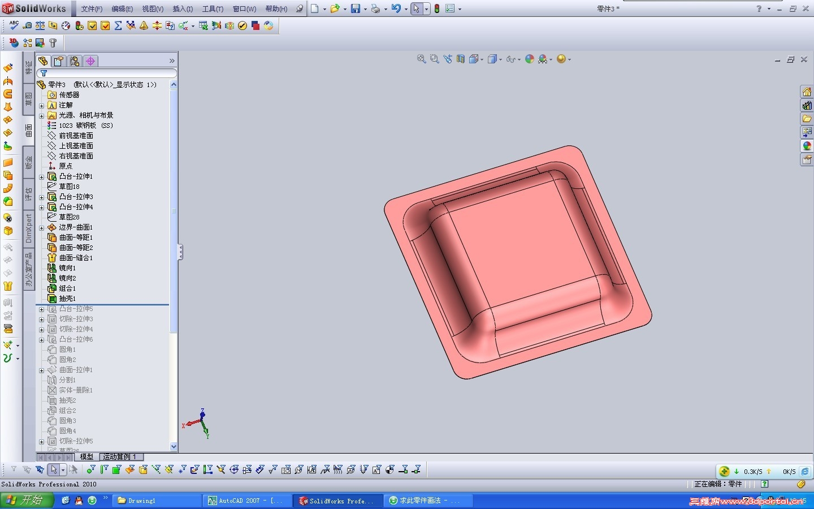814x509 pixels.
Task: Open the mass properties scales icon
Action: pos(40,25)
